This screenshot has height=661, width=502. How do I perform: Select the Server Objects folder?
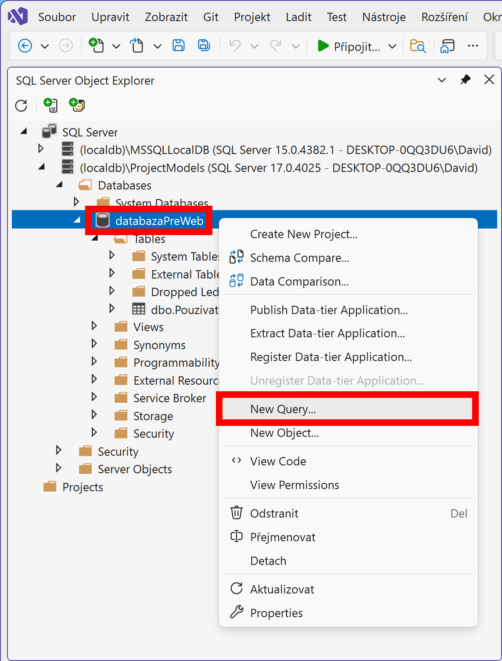[135, 469]
